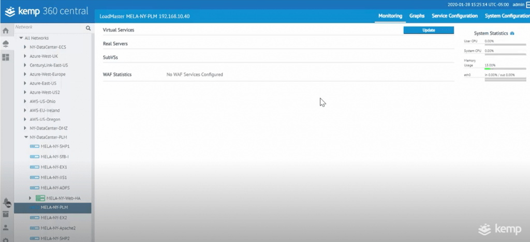Viewport: 530px width, 242px height.
Task: Click the Memory Usage progress bar
Action: coord(505,69)
